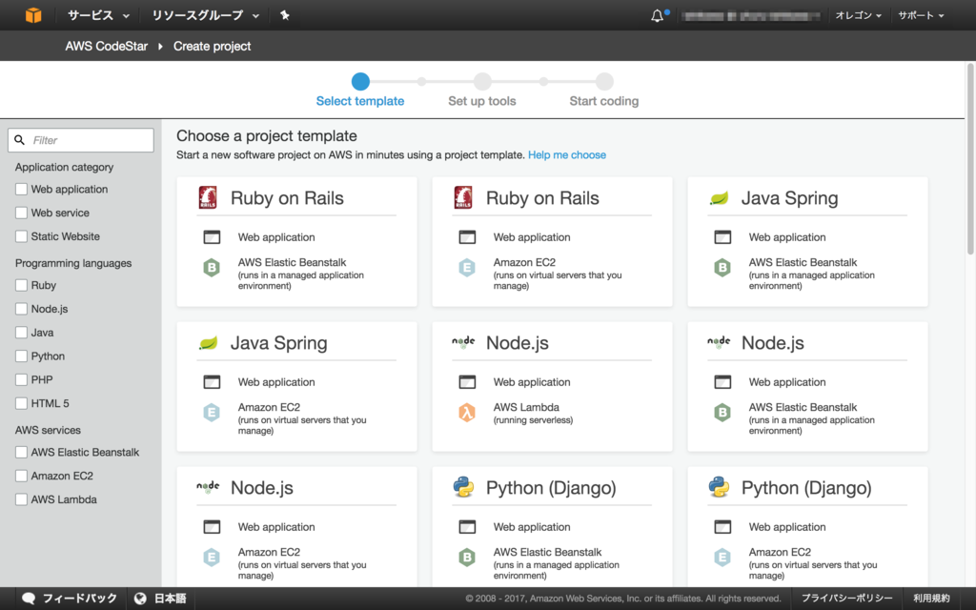Viewport: 976px width, 610px height.
Task: Tick the Static Website checkbox
Action: (21, 236)
